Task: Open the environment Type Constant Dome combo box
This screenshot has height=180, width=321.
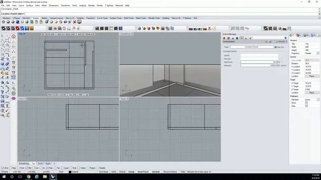Action: (x=252, y=47)
